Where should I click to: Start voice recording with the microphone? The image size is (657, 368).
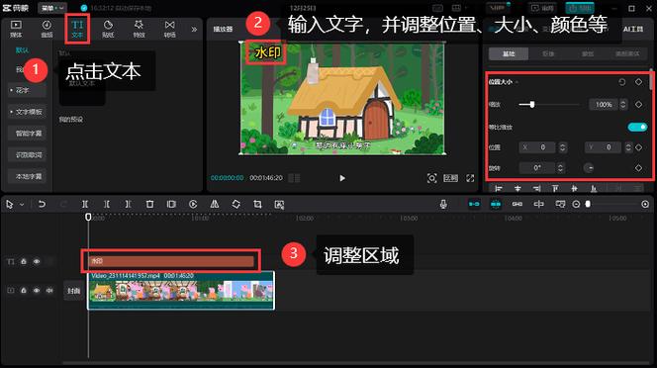(443, 204)
